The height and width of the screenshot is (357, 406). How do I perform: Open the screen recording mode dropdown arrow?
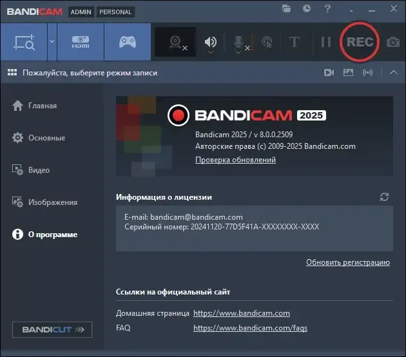click(x=52, y=42)
